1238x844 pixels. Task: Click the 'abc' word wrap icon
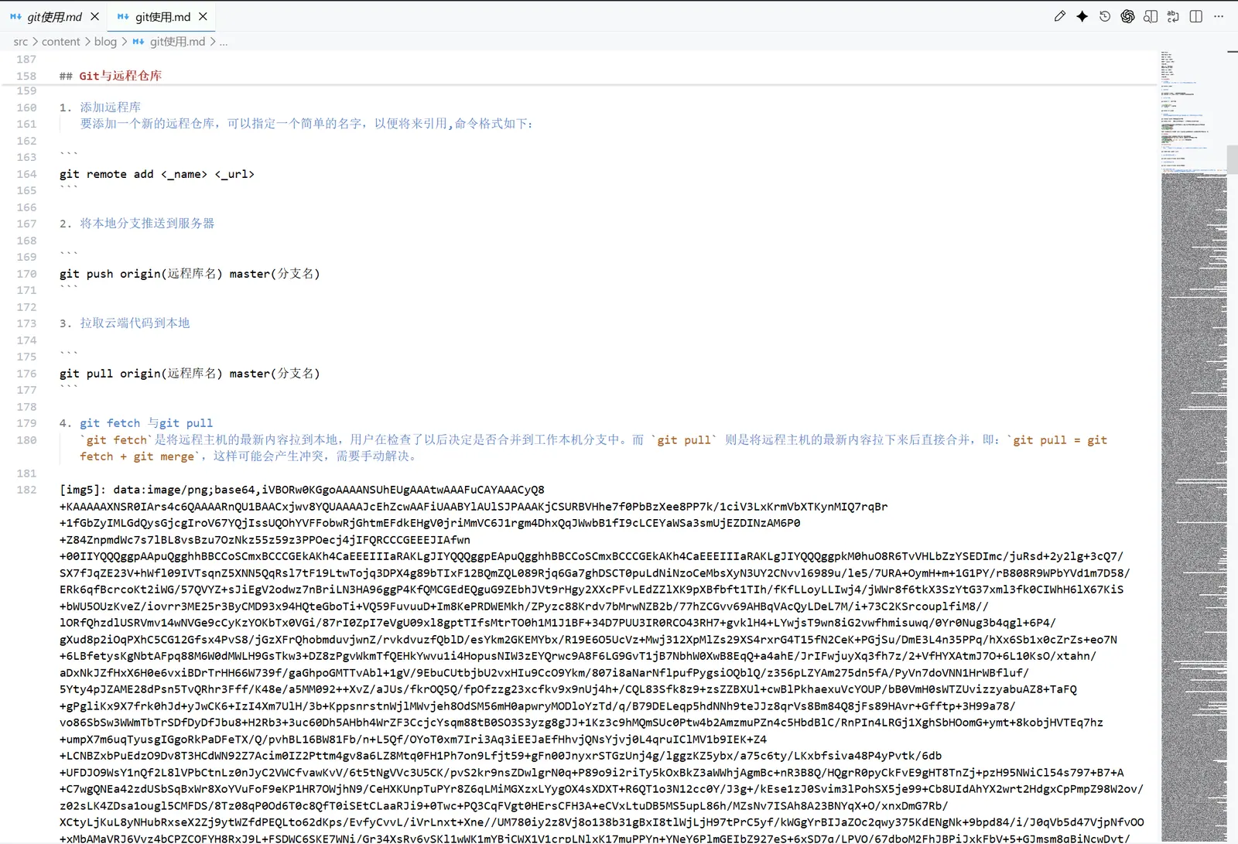[1173, 16]
